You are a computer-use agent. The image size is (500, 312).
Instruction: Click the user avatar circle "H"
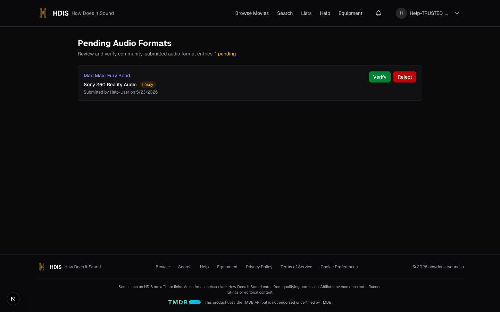point(401,13)
